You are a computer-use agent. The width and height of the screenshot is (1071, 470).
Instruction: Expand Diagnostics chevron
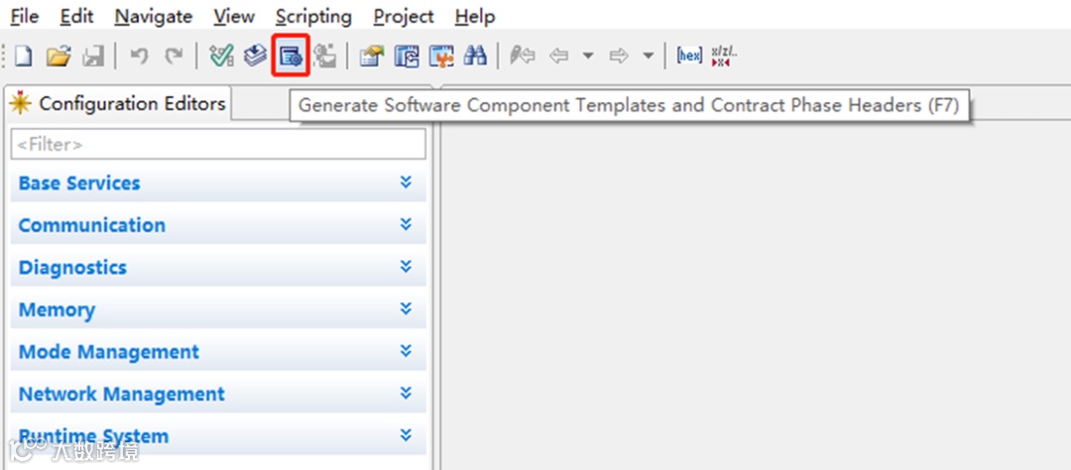[406, 267]
